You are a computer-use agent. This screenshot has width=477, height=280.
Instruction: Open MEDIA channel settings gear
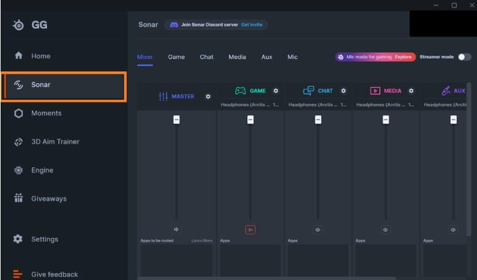pyautogui.click(x=411, y=91)
